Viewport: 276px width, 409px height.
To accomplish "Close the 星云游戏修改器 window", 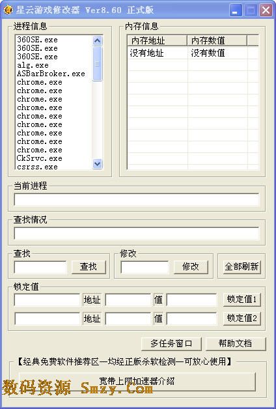I will pos(266,10).
